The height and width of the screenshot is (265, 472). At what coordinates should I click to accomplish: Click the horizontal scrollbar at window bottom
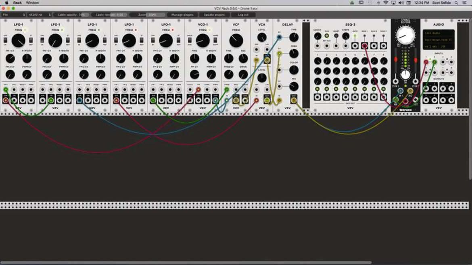186,263
